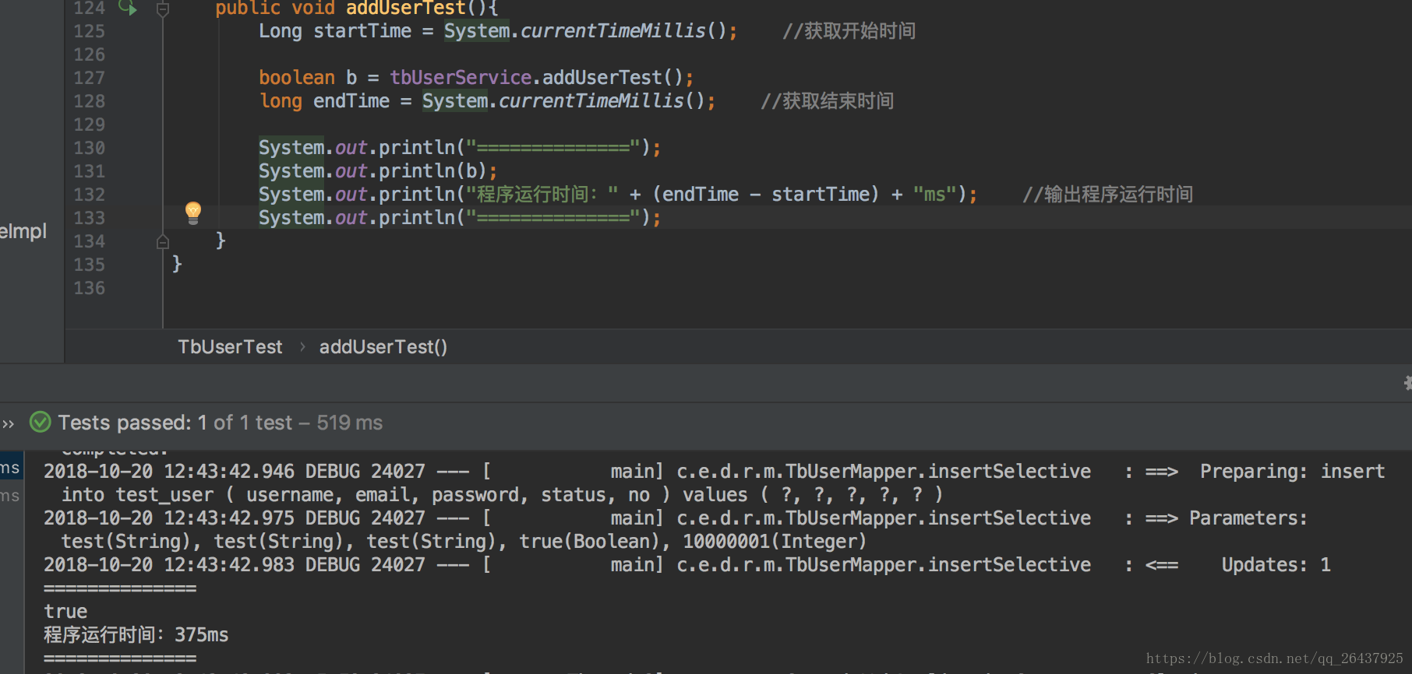The image size is (1412, 674).
Task: Click the fold end marker at line 134
Action: [x=162, y=241]
